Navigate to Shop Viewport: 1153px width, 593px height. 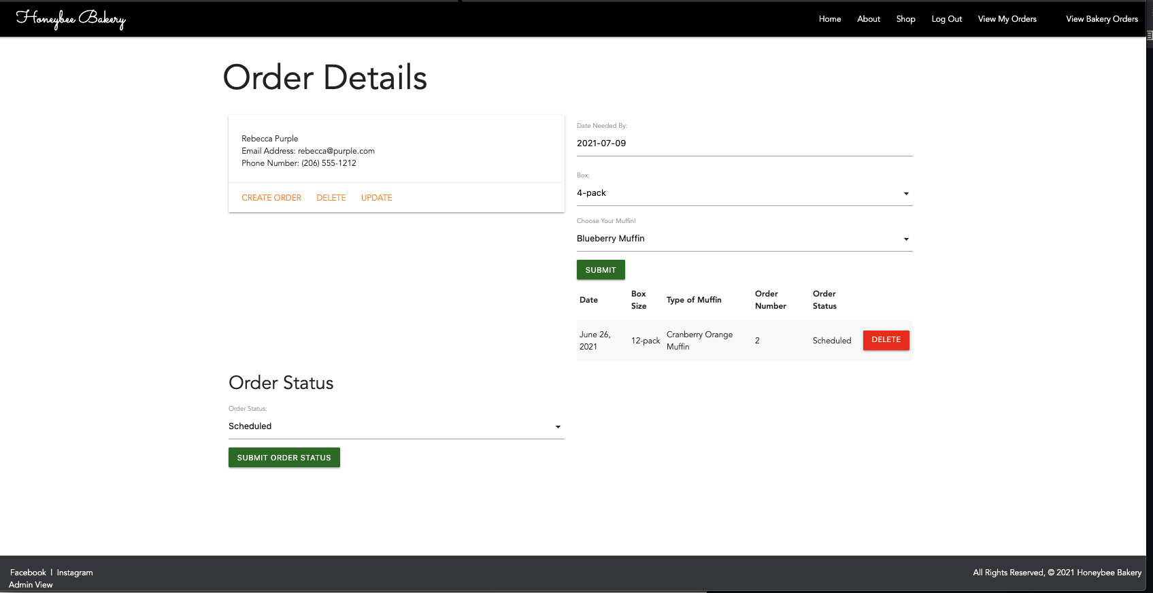pos(905,19)
